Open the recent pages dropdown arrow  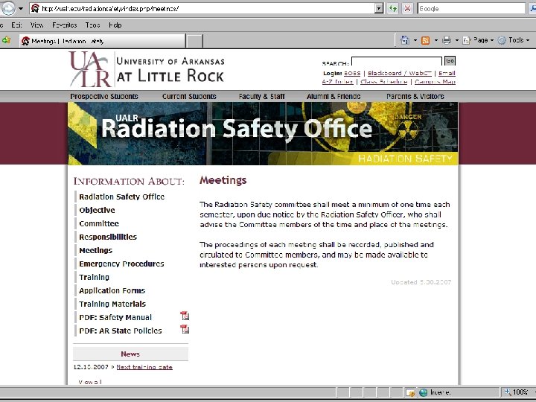pyautogui.click(x=21, y=8)
